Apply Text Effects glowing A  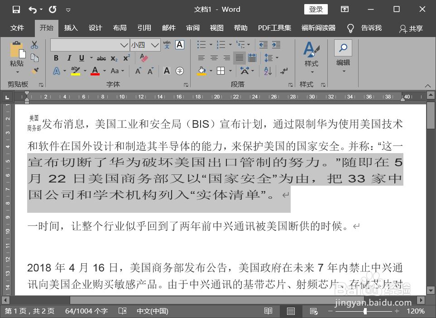(57, 71)
